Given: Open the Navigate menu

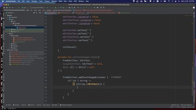Looking at the screenshot, I should [34, 1].
